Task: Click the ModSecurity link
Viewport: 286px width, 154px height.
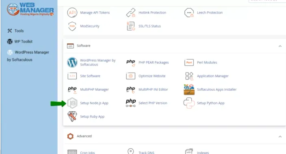Action: click(x=90, y=26)
